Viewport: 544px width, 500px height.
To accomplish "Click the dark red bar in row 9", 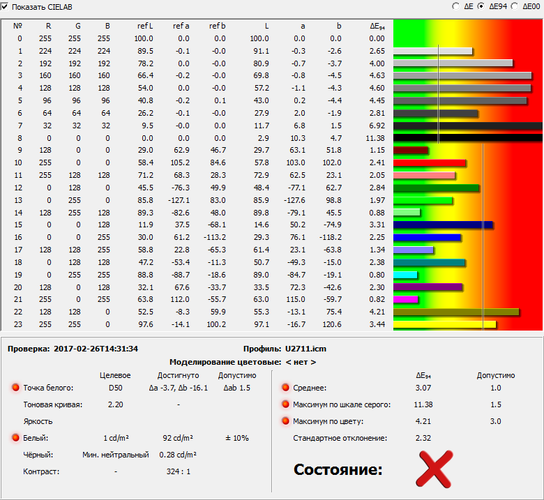I will click(410, 150).
